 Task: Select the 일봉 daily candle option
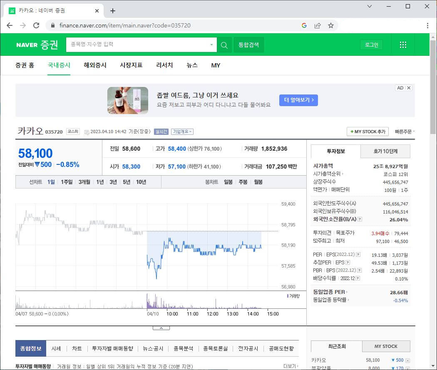(x=228, y=182)
